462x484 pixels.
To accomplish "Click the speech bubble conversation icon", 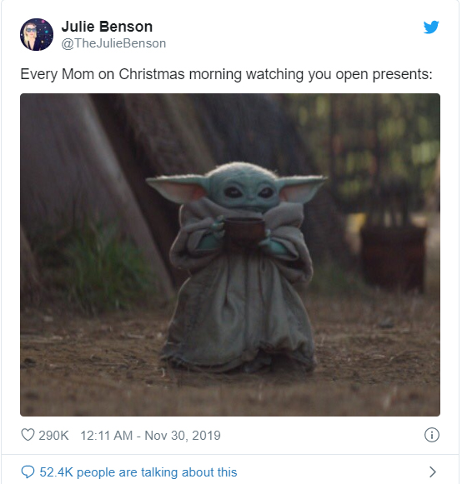I will [28, 472].
